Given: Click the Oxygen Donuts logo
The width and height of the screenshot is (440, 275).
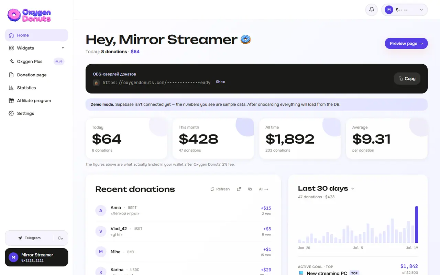Looking at the screenshot, I should (x=29, y=15).
